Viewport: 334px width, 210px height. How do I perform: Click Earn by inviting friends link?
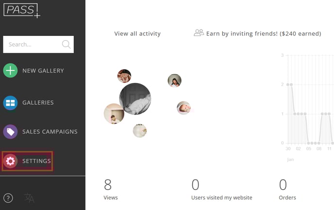coord(264,33)
